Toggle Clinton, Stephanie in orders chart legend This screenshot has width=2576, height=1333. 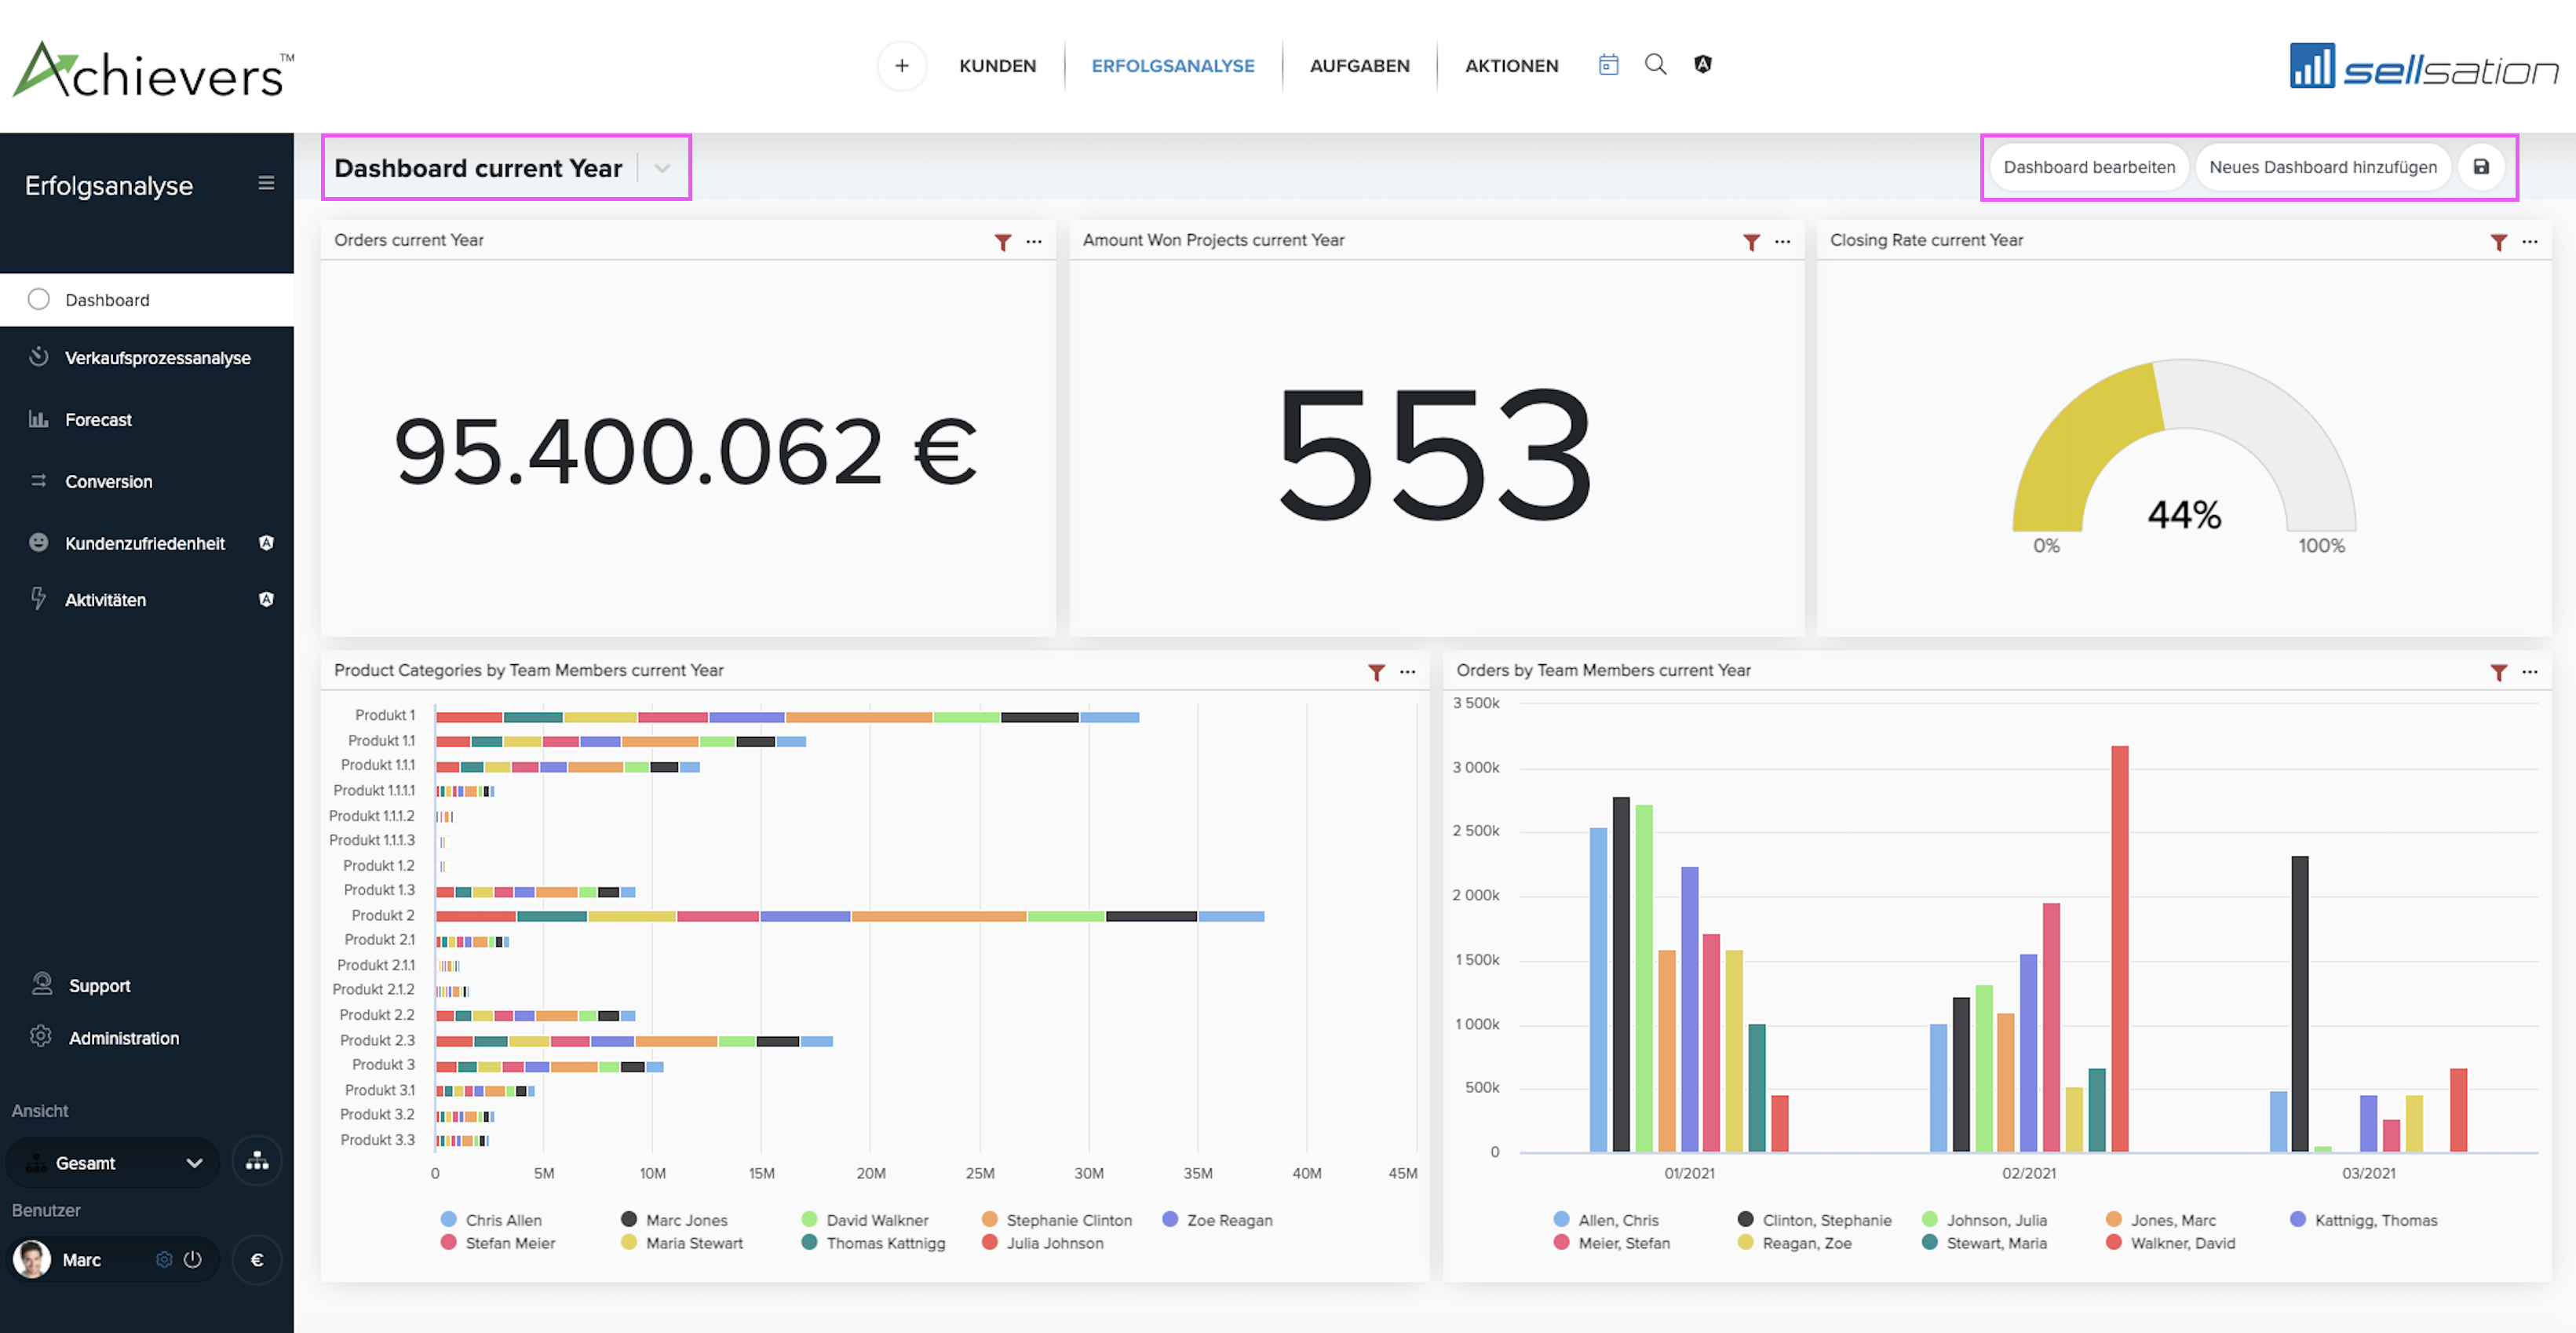1814,1220
